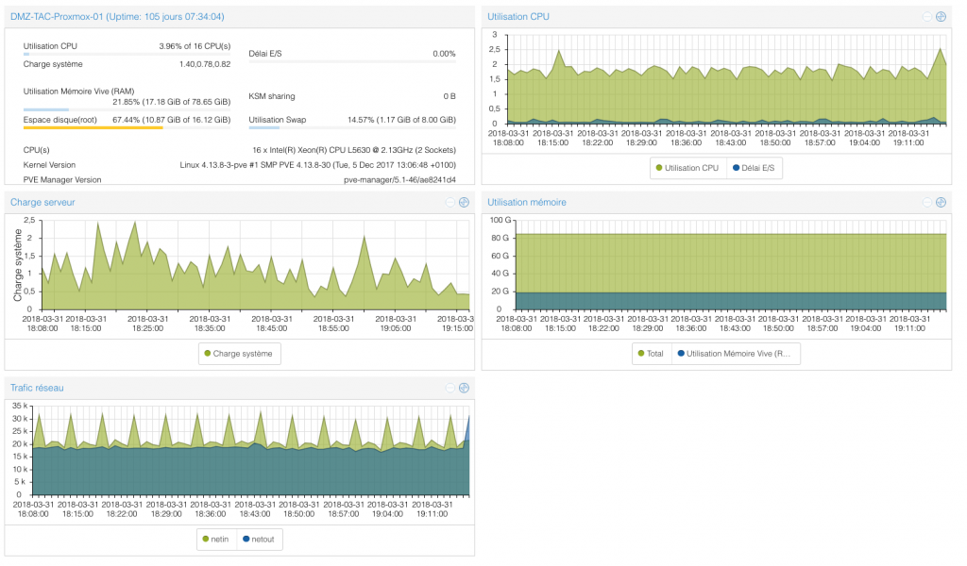Hide the Délai E/S series in the CPU chart

point(754,168)
